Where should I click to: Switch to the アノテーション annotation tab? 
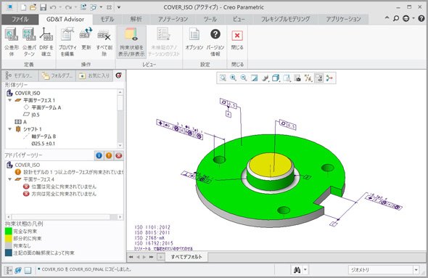point(173,19)
